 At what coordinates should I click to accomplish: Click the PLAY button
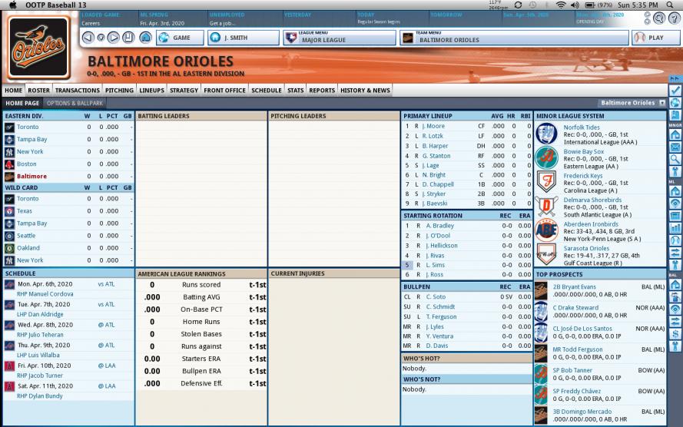click(655, 38)
